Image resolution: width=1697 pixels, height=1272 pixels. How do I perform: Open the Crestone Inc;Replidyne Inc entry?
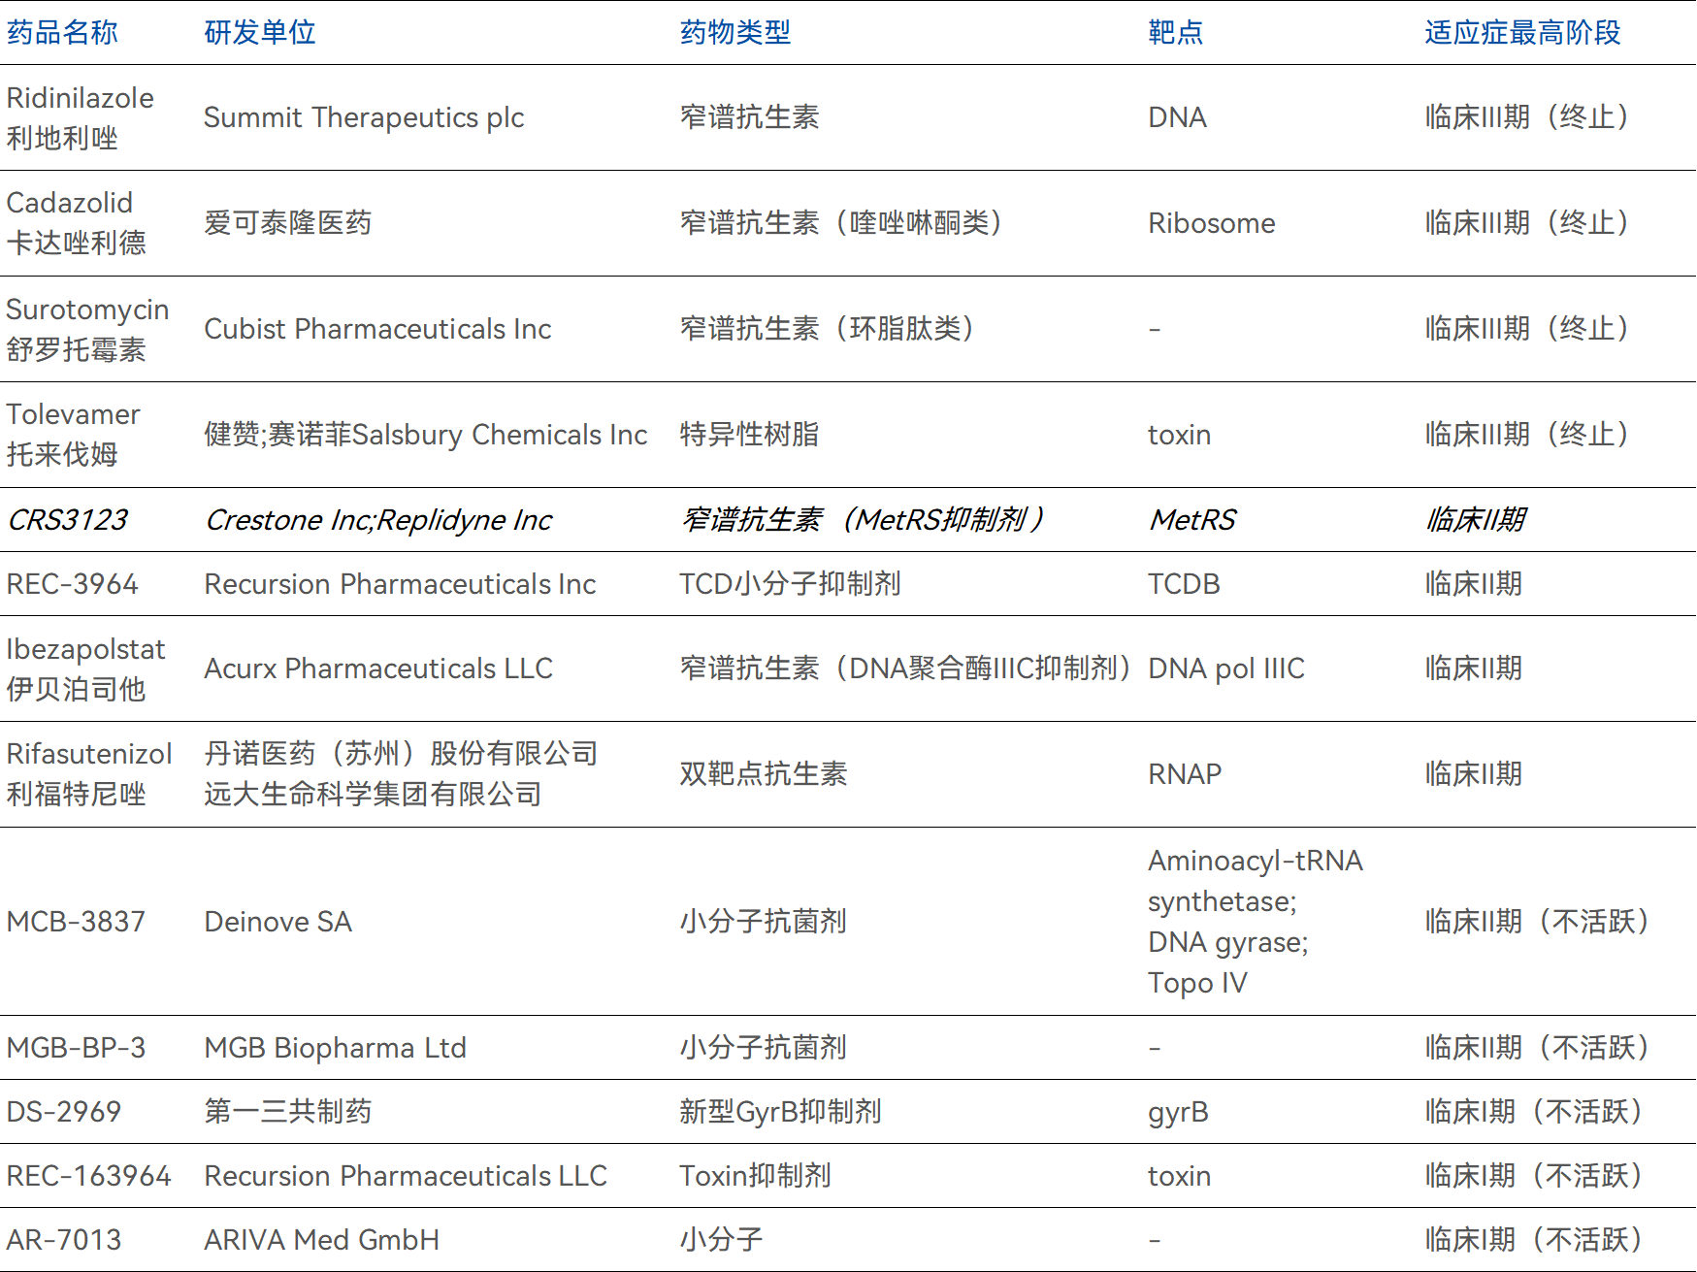(376, 520)
